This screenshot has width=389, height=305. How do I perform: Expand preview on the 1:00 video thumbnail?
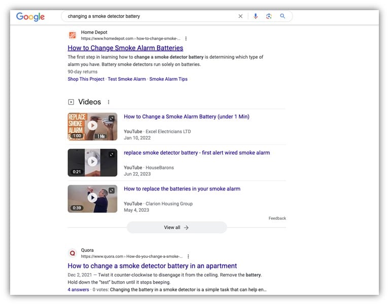pyautogui.click(x=112, y=118)
